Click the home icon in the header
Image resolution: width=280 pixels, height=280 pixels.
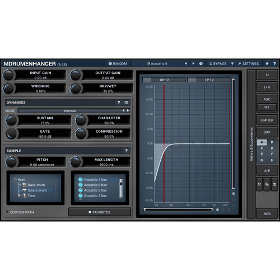pyautogui.click(x=267, y=64)
